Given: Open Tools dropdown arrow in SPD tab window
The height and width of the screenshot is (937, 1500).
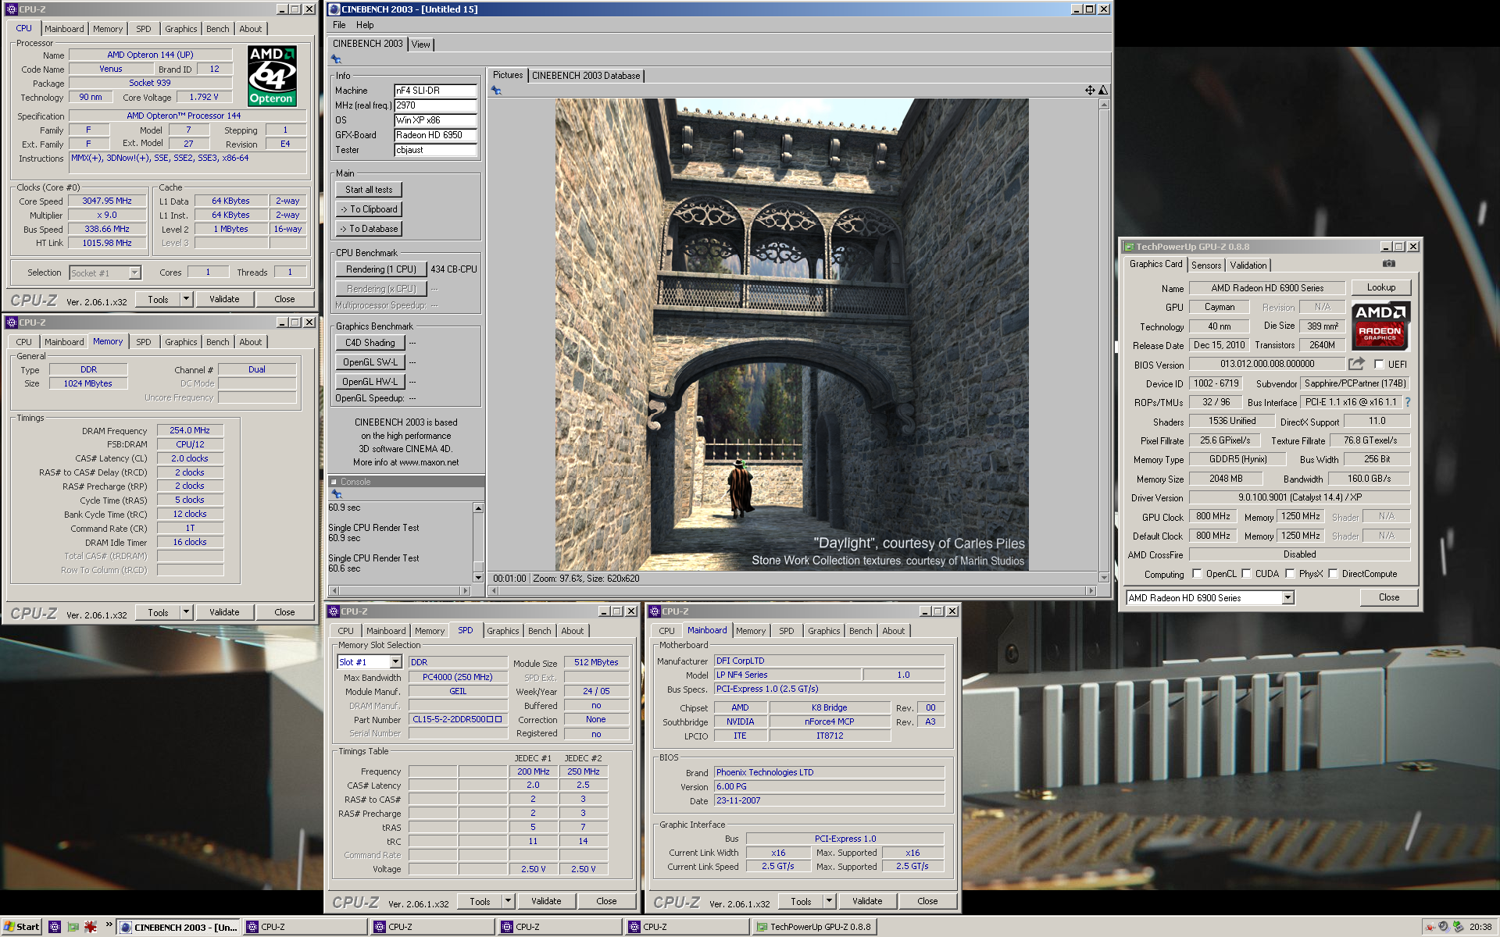Looking at the screenshot, I should click(508, 901).
